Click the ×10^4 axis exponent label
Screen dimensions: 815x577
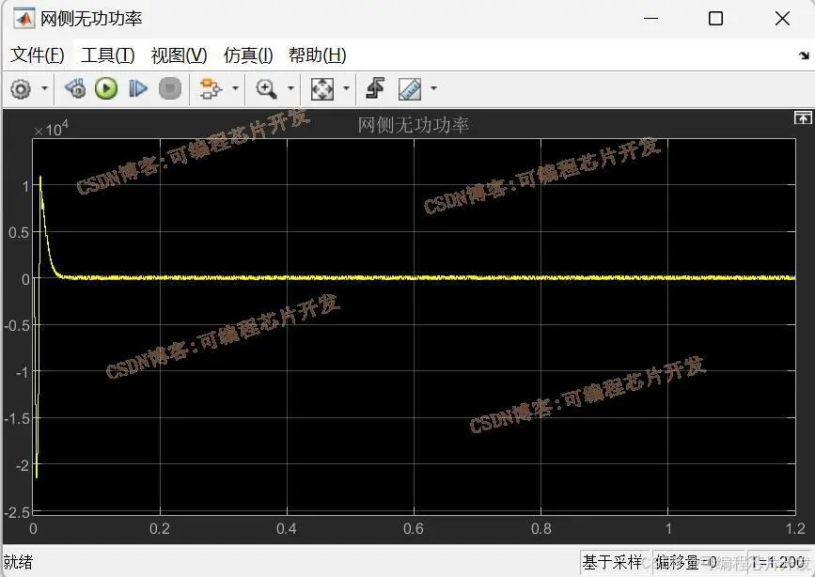point(51,128)
